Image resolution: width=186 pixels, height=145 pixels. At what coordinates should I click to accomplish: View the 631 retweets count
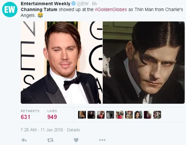25,117
